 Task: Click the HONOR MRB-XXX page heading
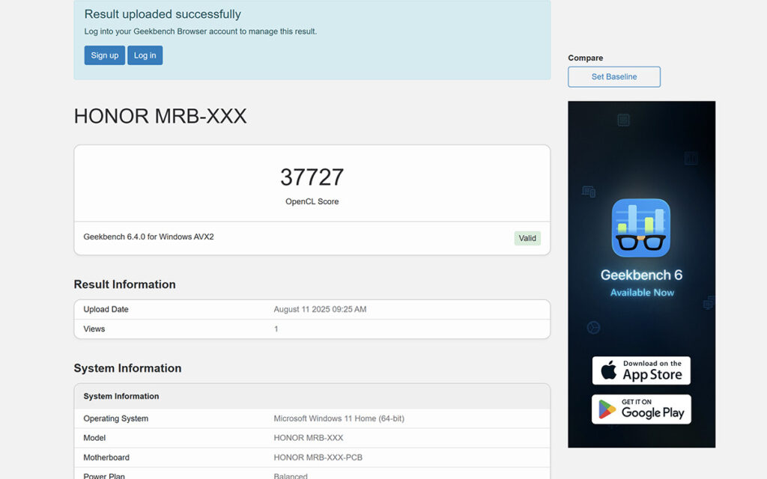[x=160, y=116]
